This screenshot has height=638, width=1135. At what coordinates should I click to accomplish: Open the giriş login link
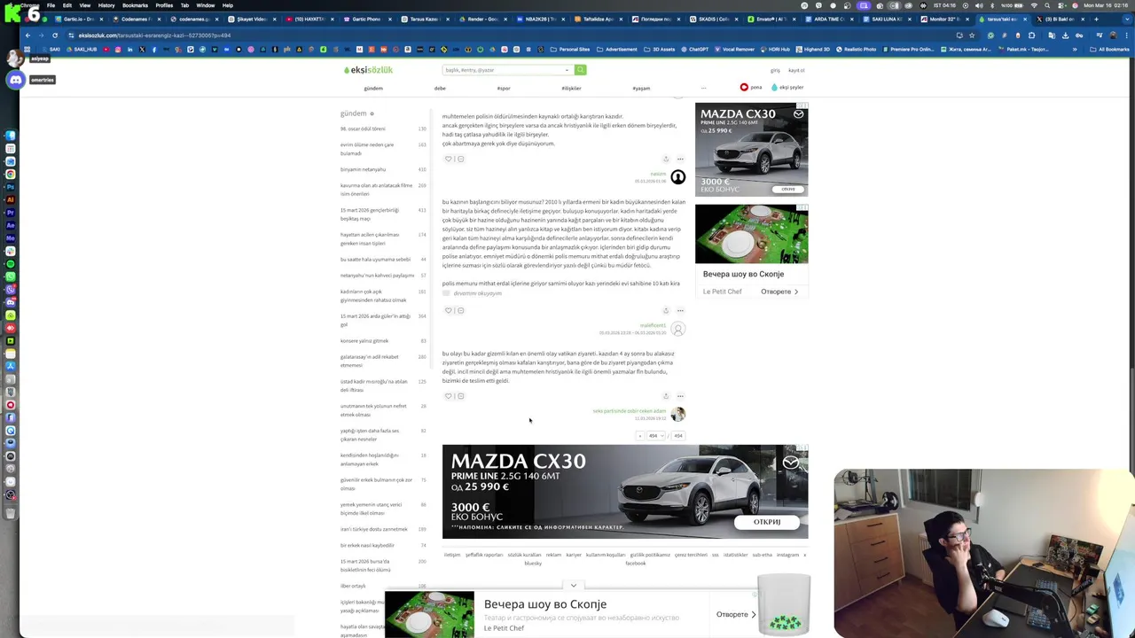tap(775, 70)
